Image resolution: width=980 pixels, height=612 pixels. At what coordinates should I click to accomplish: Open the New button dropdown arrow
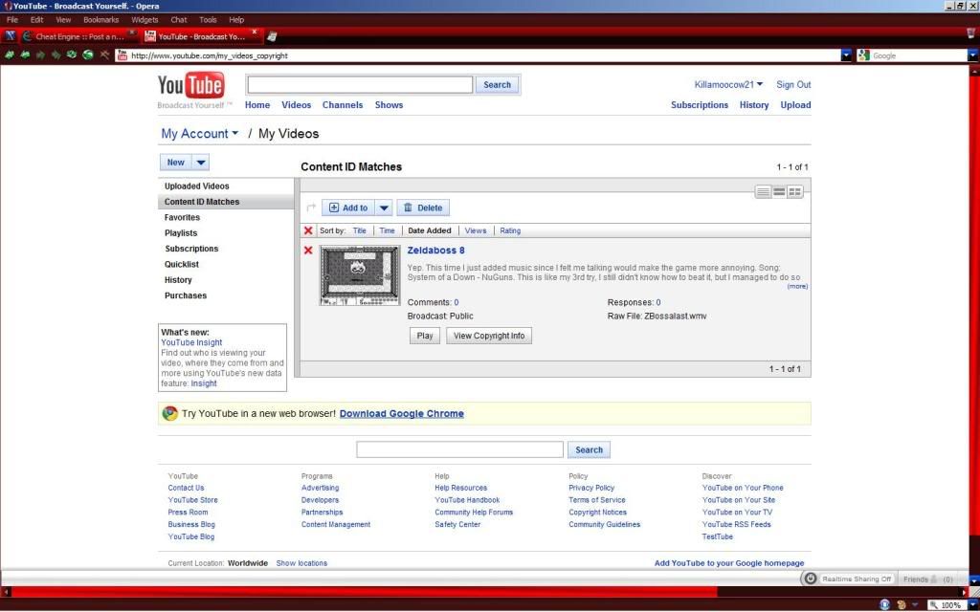click(x=201, y=163)
